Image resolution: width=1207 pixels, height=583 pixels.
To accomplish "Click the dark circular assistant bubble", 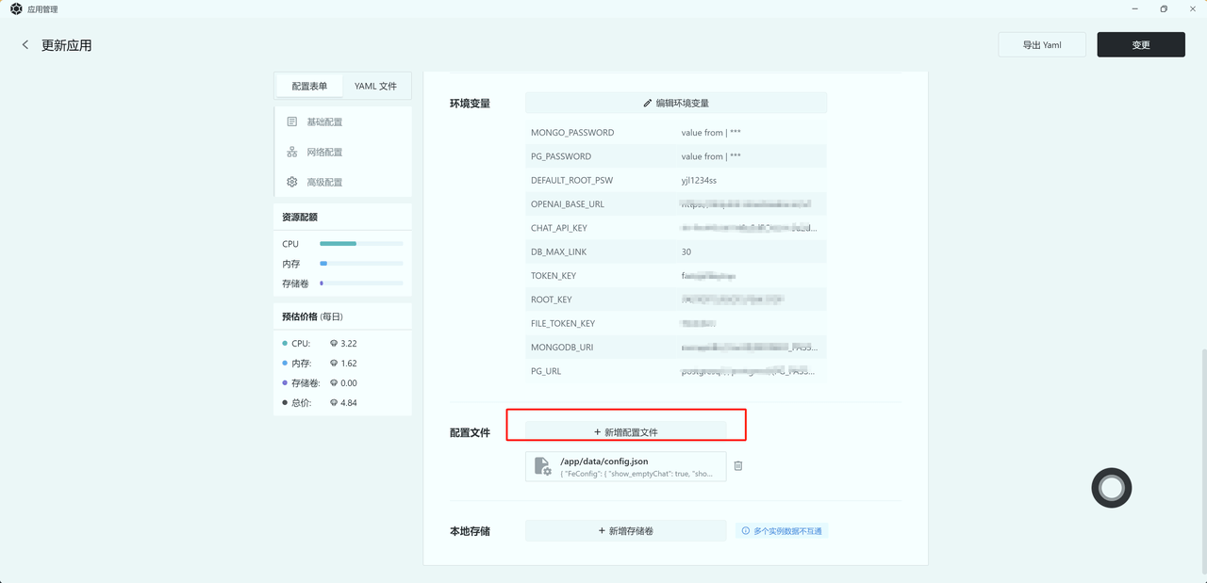I will (x=1111, y=488).
